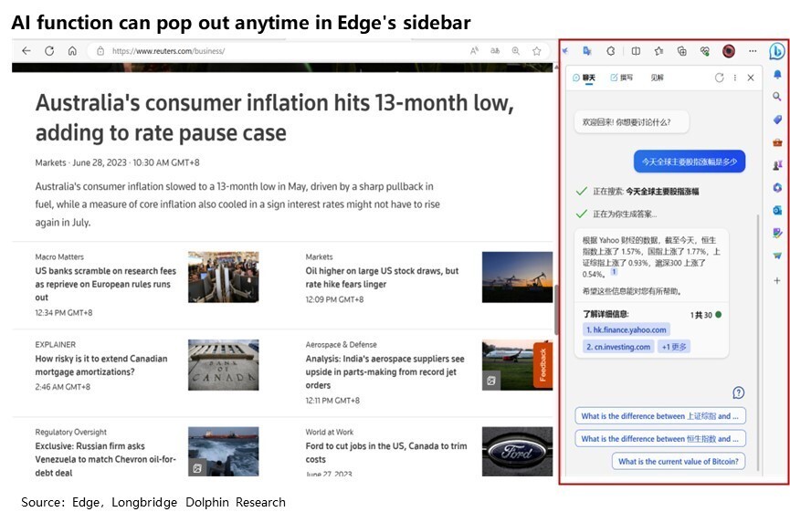Open the help question mark icon

click(738, 392)
